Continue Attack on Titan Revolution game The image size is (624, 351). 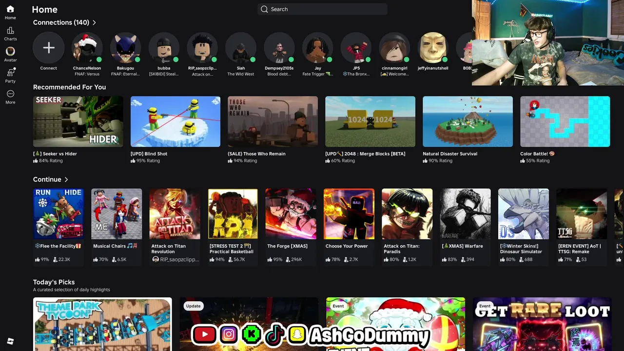point(175,214)
